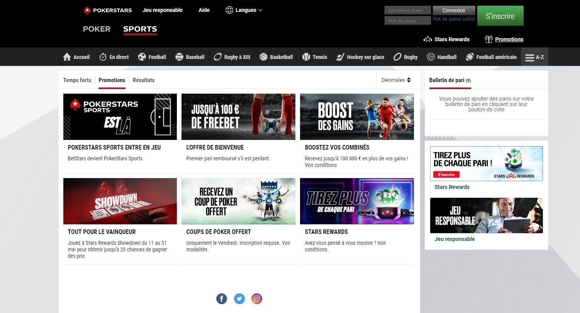Open the Promotions text link in header
Screen dimensions: 580x313
click(509, 39)
